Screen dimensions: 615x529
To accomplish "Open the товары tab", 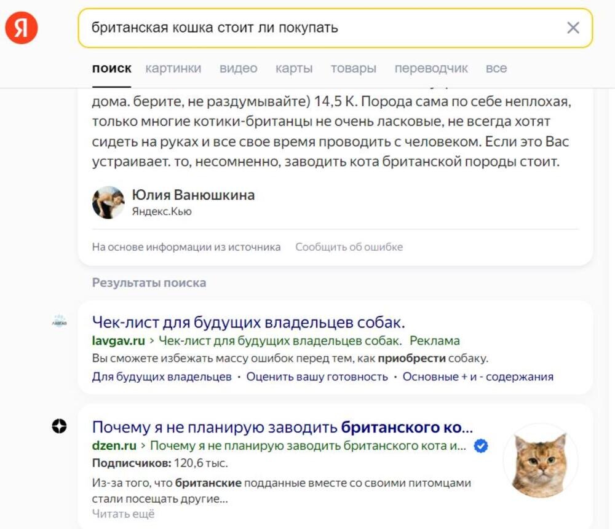I will tap(354, 68).
